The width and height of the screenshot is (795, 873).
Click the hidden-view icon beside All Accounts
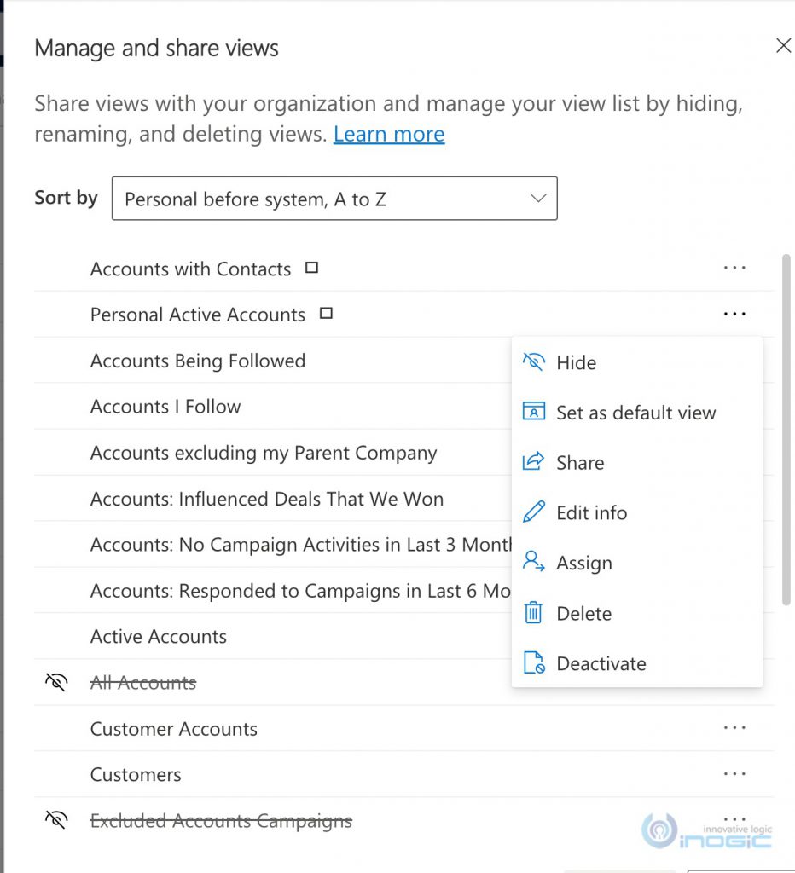pyautogui.click(x=55, y=682)
